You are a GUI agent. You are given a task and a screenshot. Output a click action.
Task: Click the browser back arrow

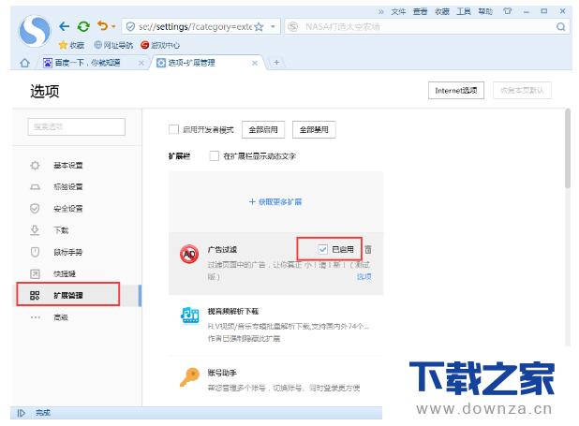(x=64, y=26)
